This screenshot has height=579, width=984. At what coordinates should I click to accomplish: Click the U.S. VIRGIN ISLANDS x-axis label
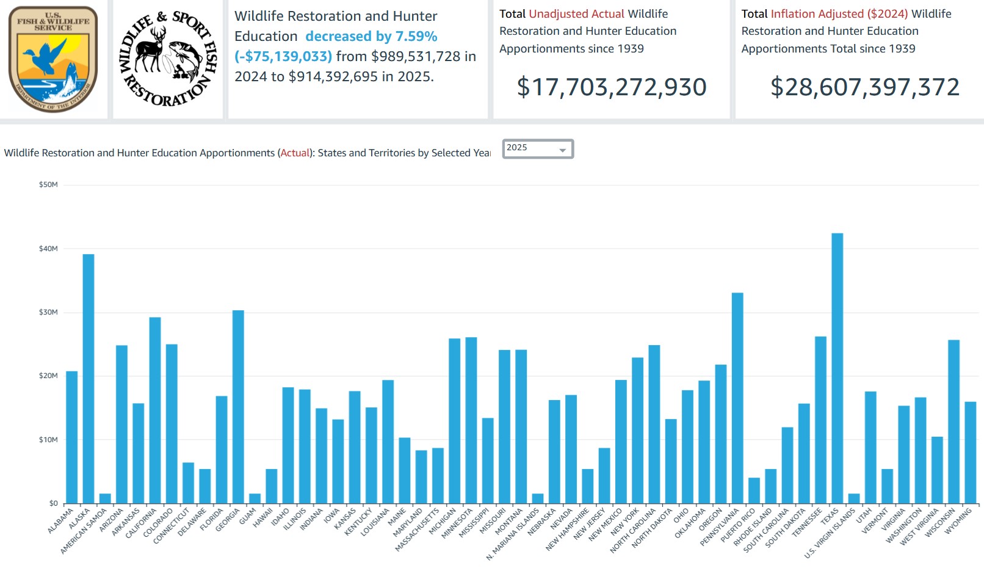tap(830, 533)
